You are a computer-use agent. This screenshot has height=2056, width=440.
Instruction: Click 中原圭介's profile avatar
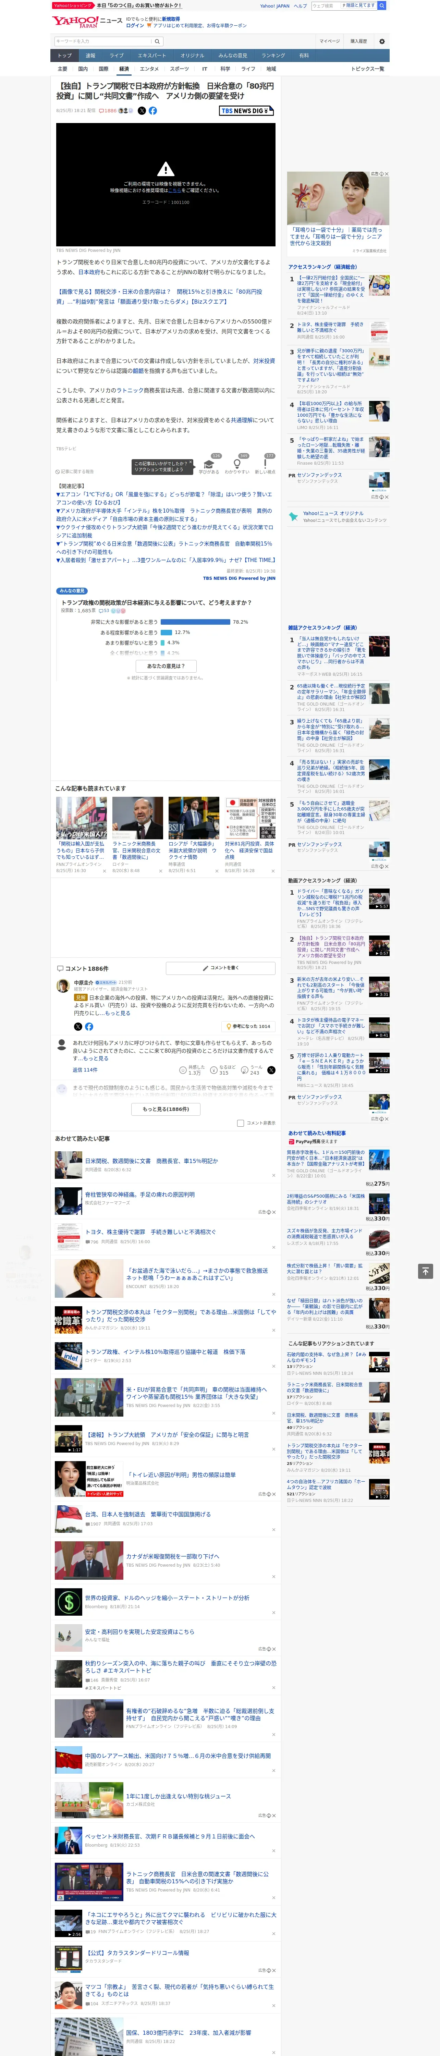point(62,987)
